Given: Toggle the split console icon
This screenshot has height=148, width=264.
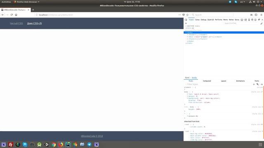Looking at the screenshot, I should 242,20.
